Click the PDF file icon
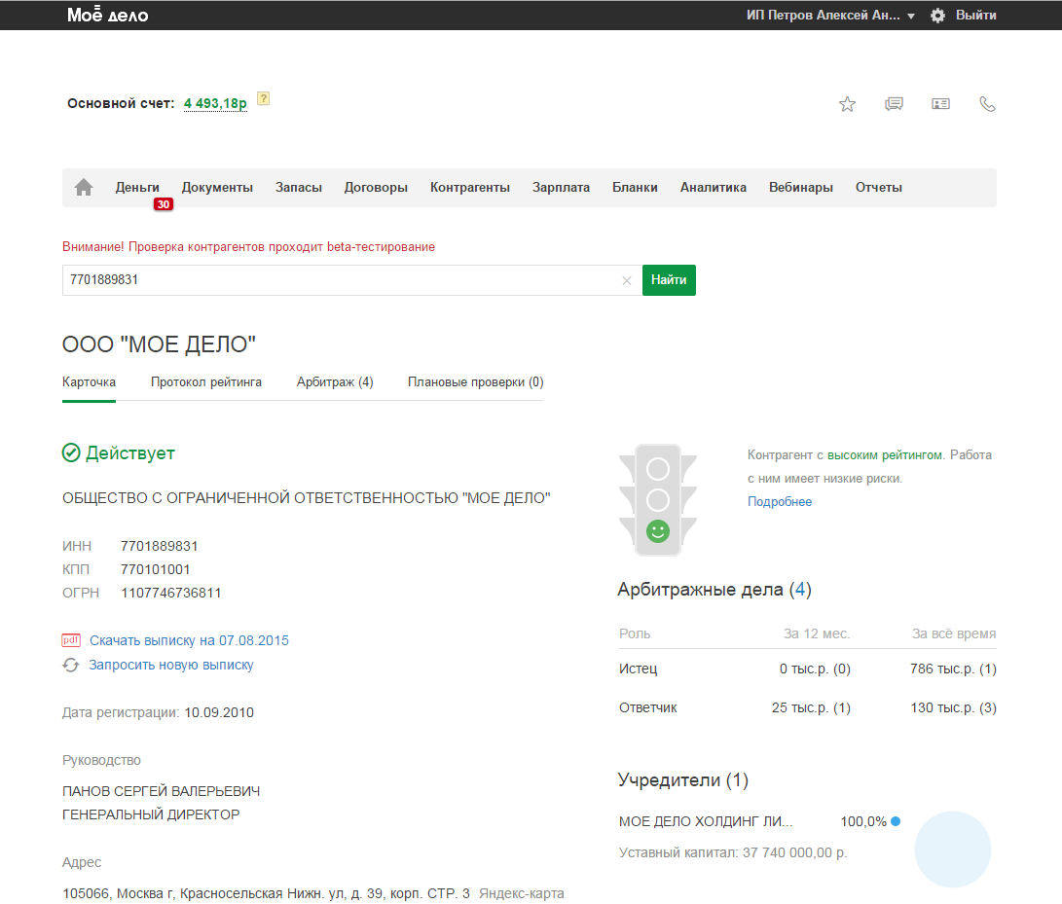The width and height of the screenshot is (1062, 904). (x=71, y=640)
